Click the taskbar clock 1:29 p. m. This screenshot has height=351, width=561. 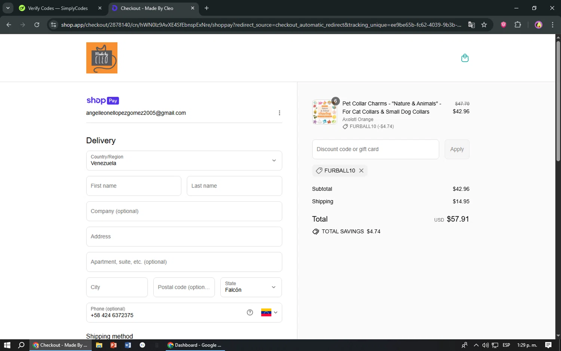pos(527,345)
